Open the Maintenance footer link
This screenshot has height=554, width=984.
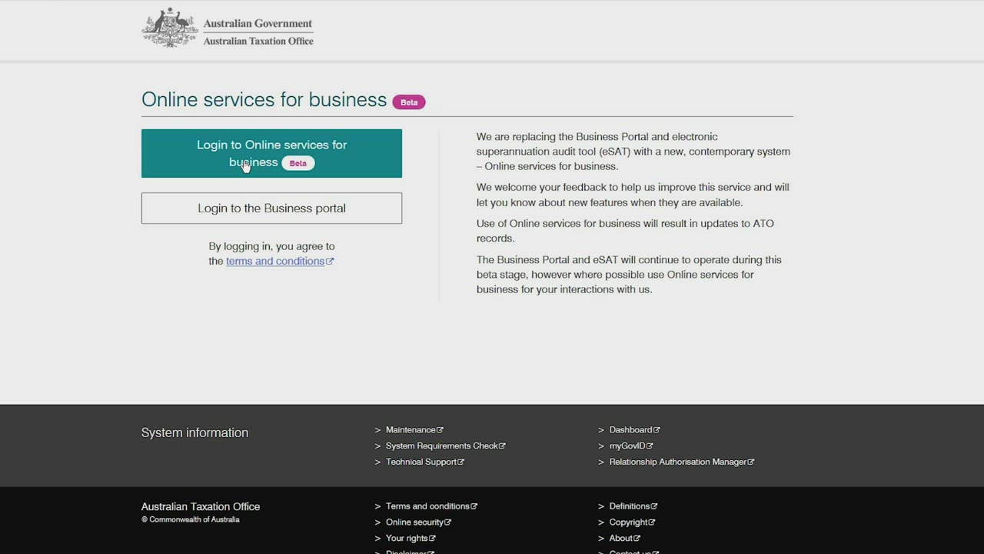point(410,430)
